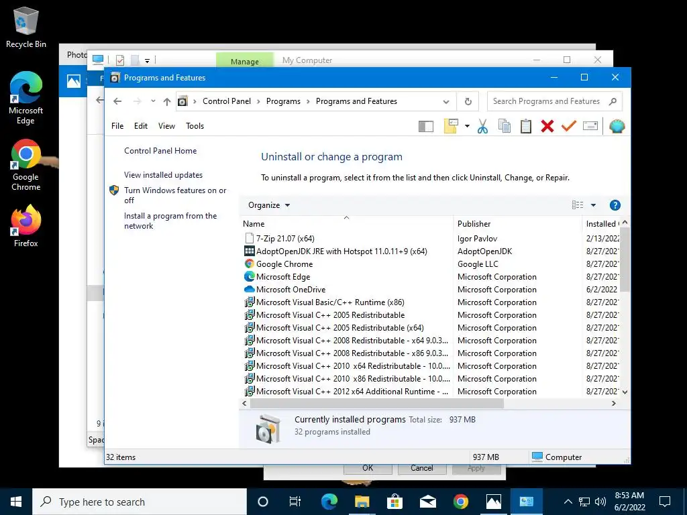Open the Organize dropdown
The width and height of the screenshot is (687, 515).
coord(268,205)
